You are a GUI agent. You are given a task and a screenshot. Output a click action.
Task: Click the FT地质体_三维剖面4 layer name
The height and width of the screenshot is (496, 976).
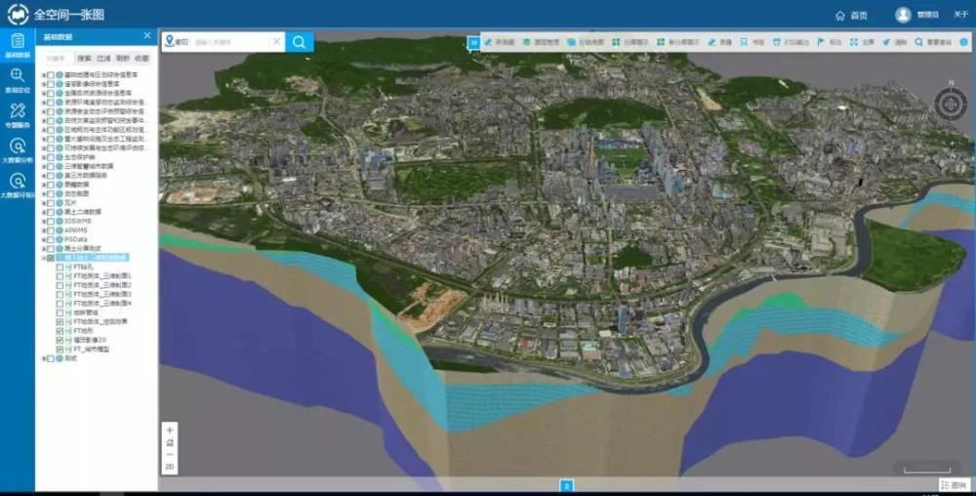pyautogui.click(x=102, y=303)
